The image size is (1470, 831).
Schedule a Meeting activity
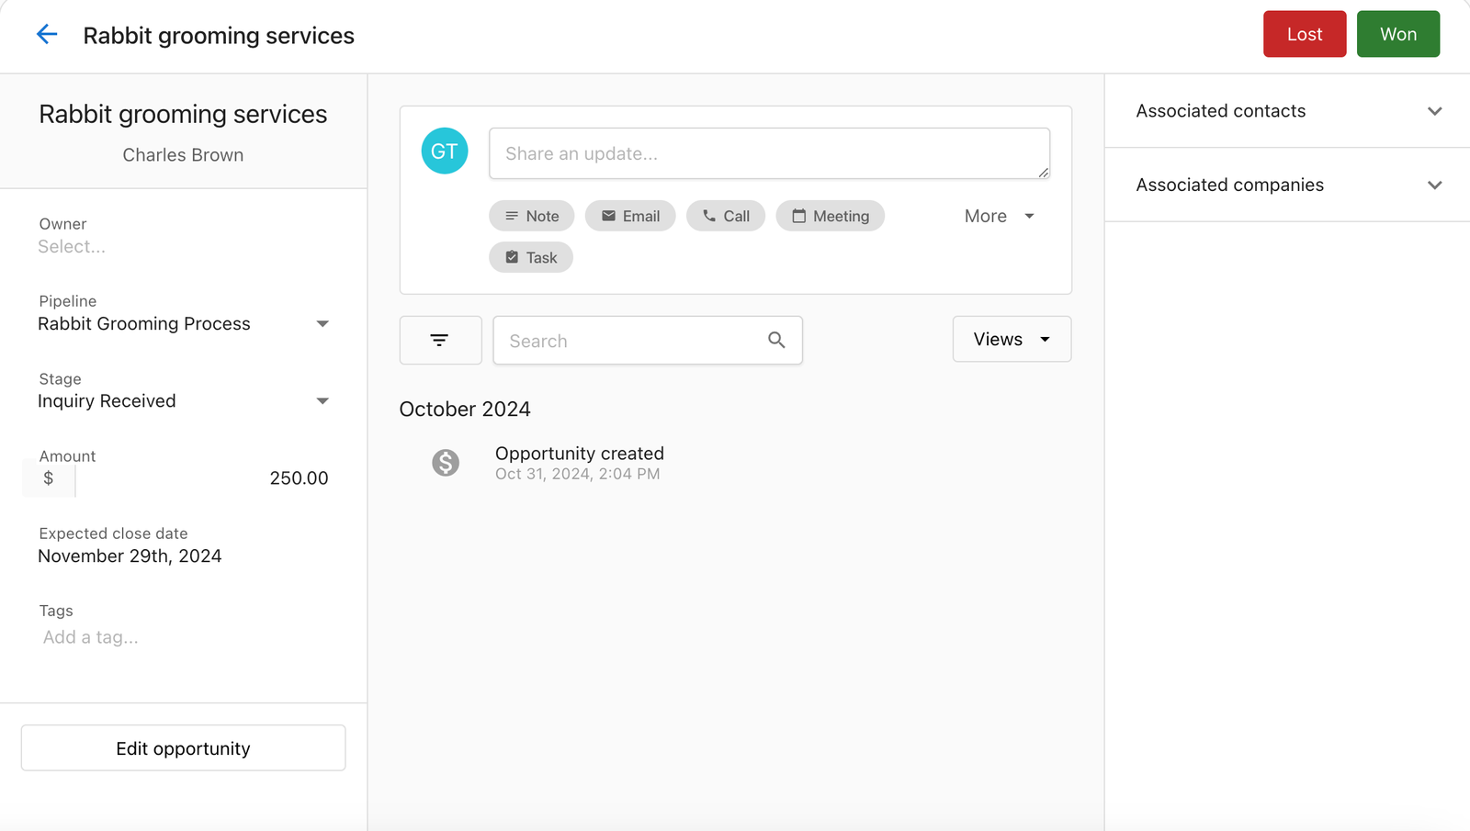click(x=830, y=217)
